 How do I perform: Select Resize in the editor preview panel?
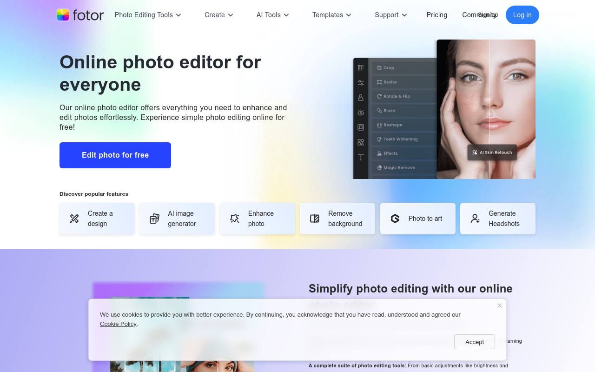tap(404, 82)
